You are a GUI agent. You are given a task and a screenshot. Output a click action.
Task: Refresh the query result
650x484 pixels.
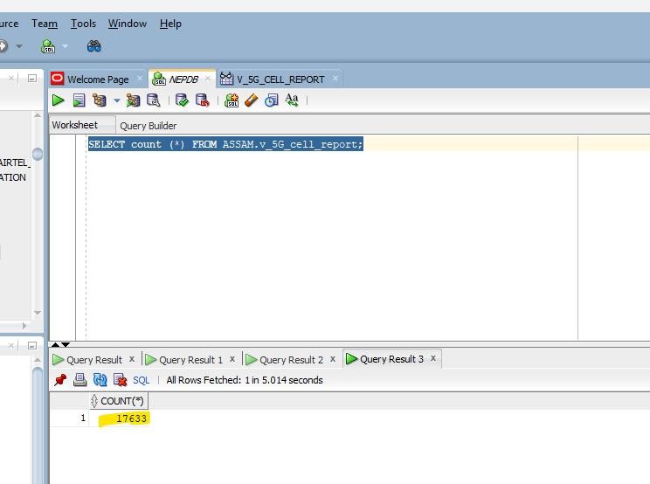pyautogui.click(x=100, y=380)
